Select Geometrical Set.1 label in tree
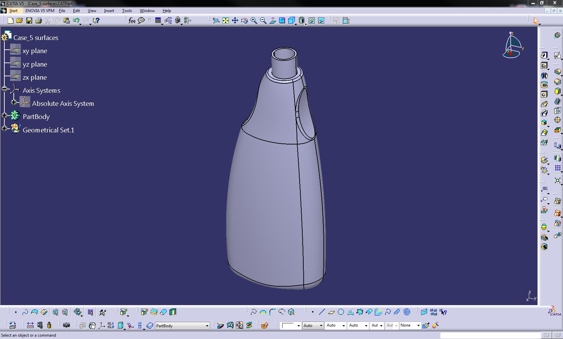The width and height of the screenshot is (563, 339). coord(49,130)
